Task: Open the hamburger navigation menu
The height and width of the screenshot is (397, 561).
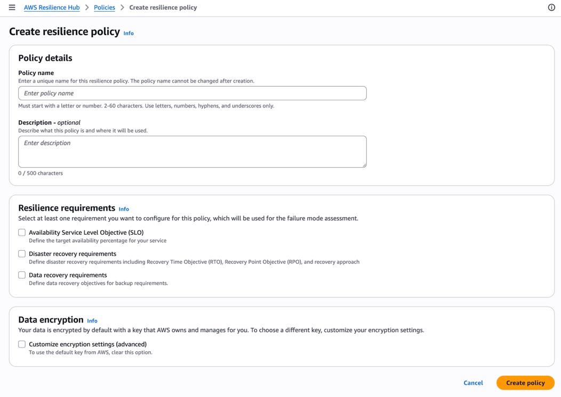Action: pyautogui.click(x=12, y=7)
